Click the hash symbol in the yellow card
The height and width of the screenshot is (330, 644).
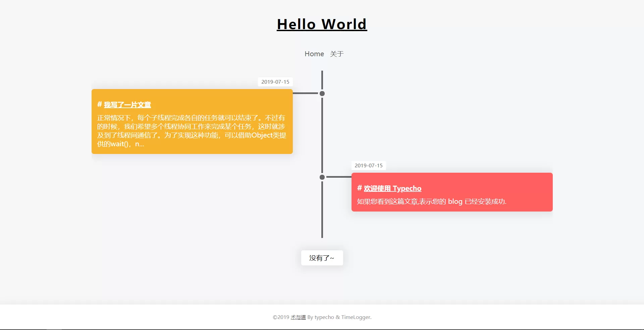100,104
